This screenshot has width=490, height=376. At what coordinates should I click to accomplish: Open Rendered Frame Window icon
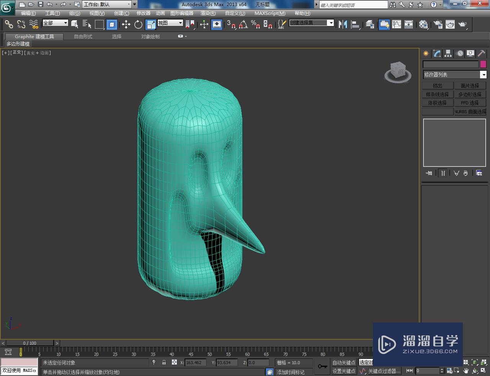point(450,24)
